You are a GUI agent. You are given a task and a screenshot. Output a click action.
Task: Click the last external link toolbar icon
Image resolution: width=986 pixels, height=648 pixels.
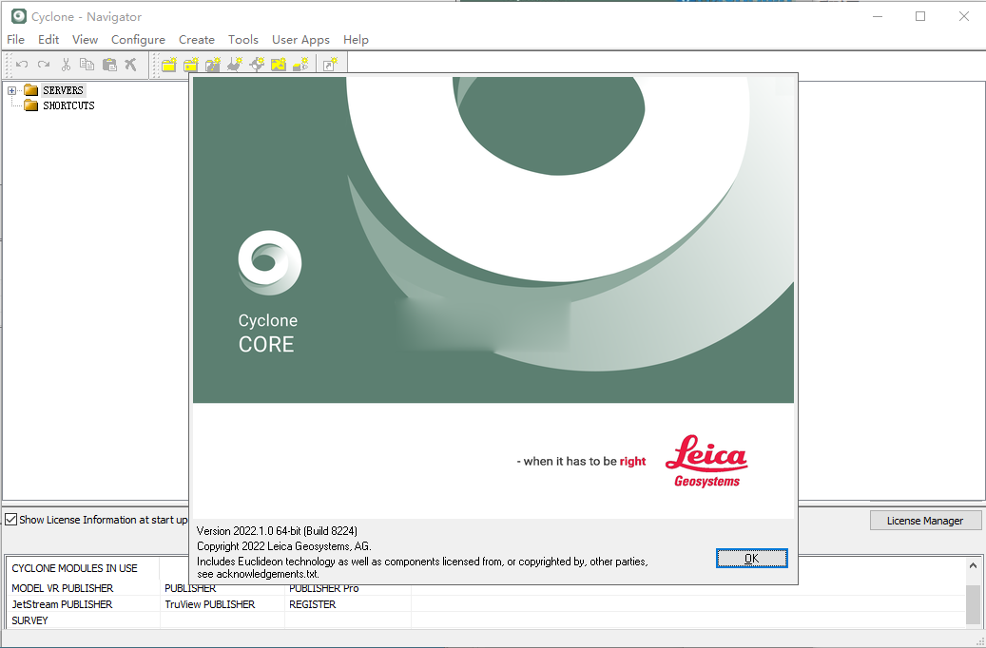click(330, 65)
